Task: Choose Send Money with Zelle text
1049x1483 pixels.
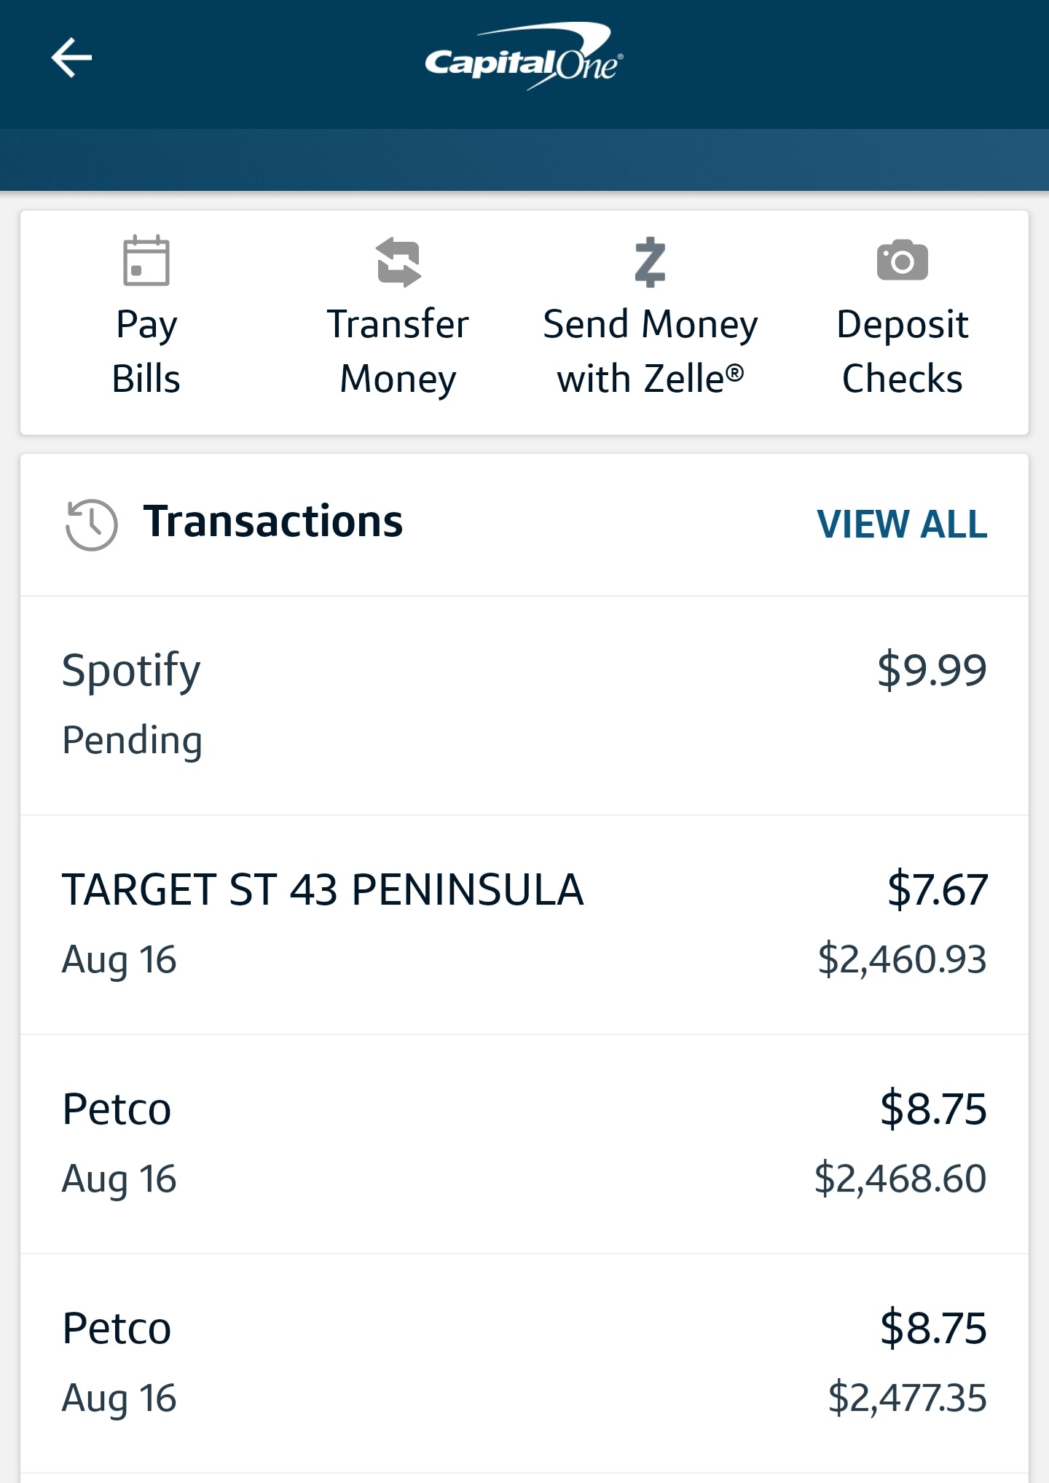Action: pyautogui.click(x=650, y=352)
